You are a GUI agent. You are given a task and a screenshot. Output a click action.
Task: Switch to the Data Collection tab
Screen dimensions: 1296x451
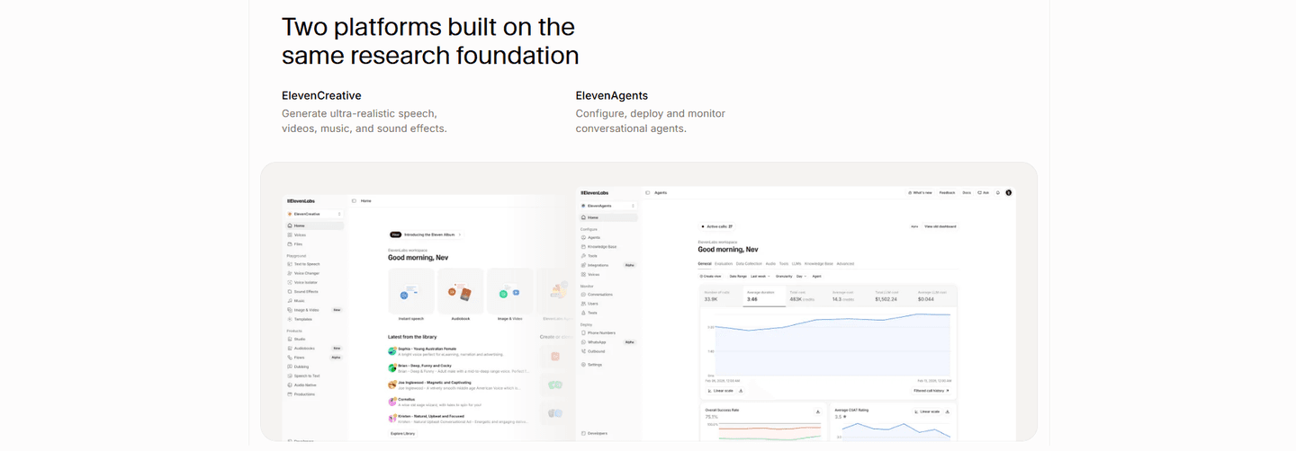tap(749, 263)
